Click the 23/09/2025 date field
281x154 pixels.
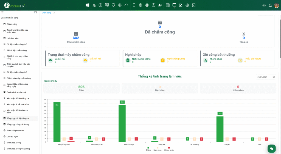pyautogui.click(x=266, y=77)
